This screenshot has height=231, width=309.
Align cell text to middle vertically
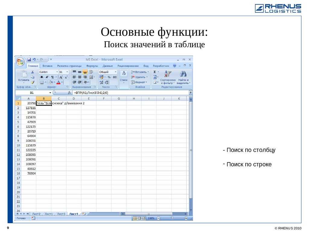pyautogui.click(x=80, y=72)
